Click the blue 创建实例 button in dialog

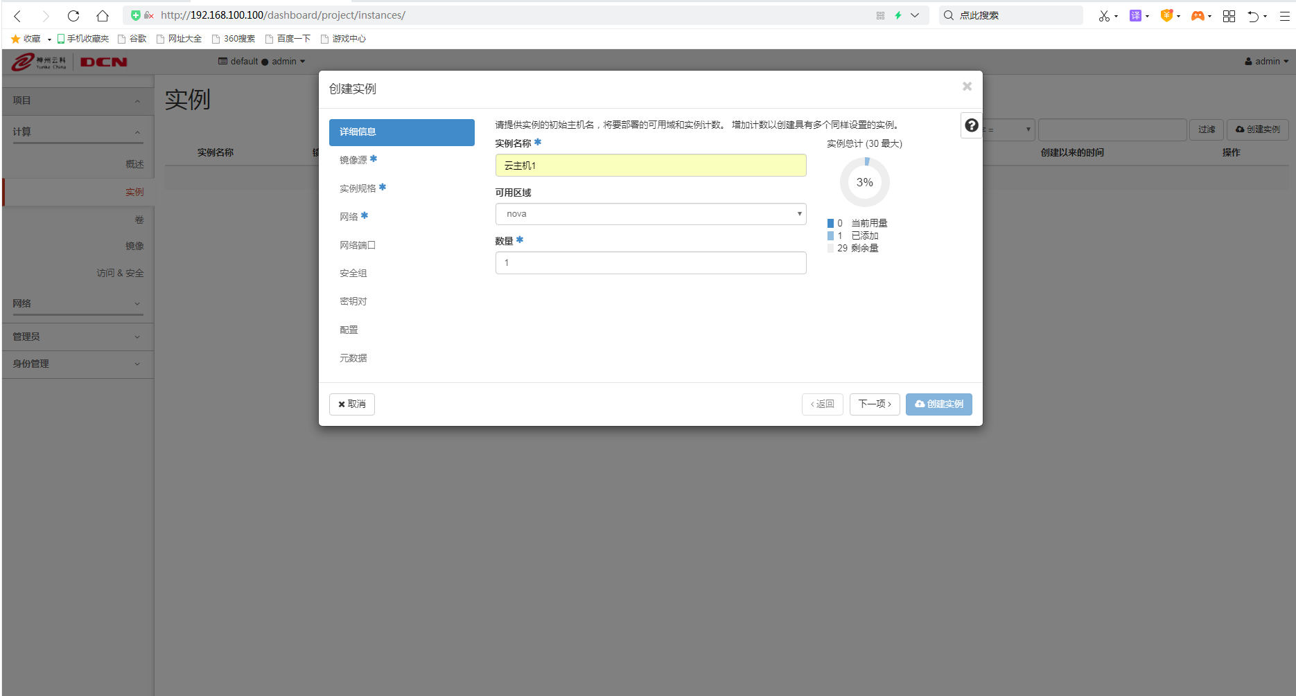(939, 404)
